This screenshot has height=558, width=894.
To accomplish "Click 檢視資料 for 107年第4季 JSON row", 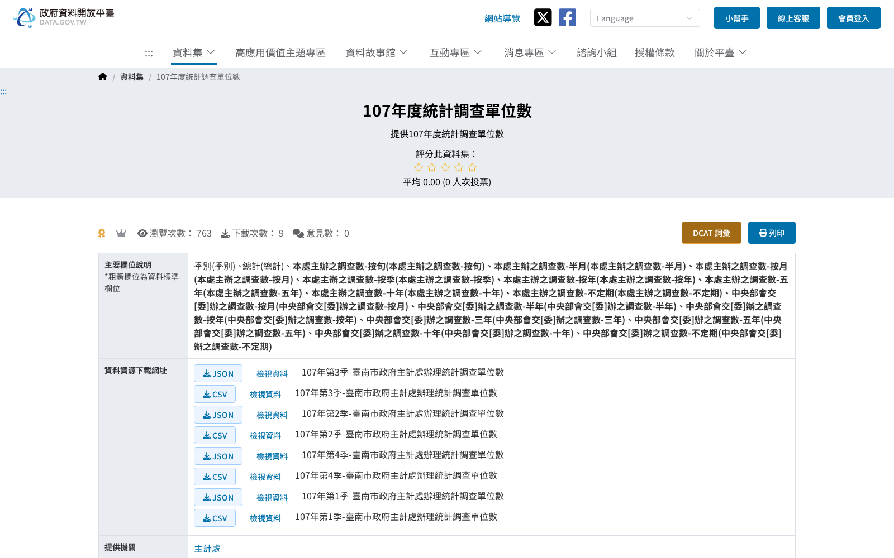I will [272, 456].
